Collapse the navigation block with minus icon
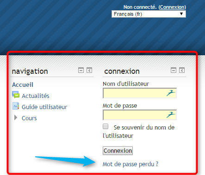The width and height of the screenshot is (205, 175). [81, 70]
